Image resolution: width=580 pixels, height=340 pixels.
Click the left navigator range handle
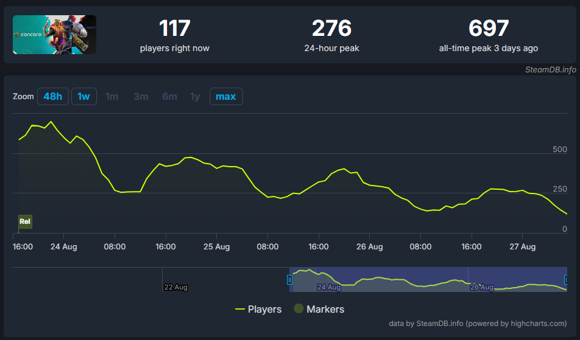(289, 280)
